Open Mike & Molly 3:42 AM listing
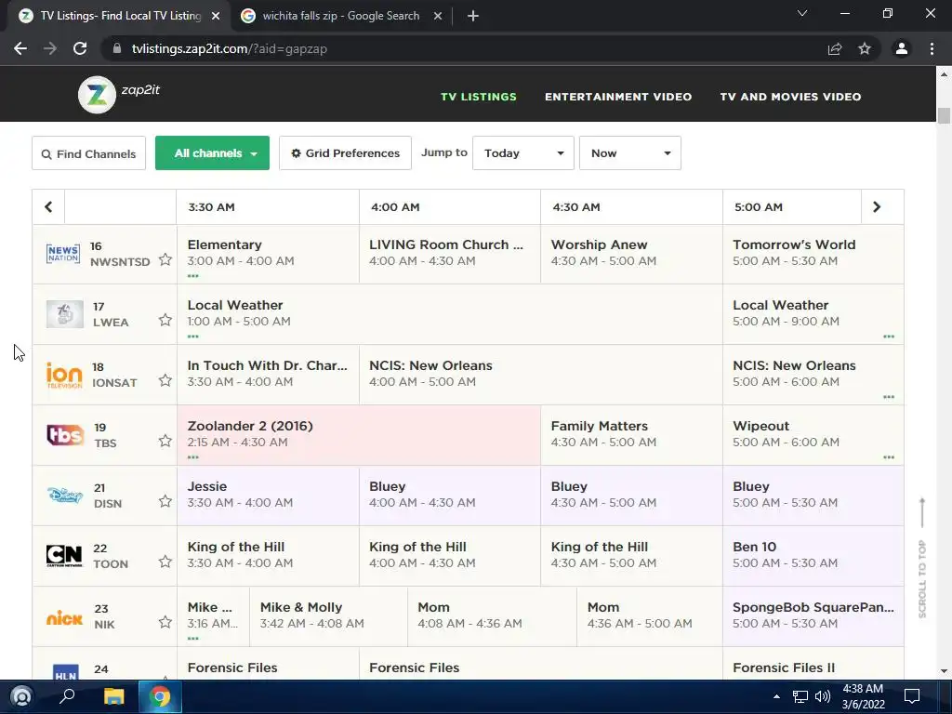 pyautogui.click(x=328, y=616)
